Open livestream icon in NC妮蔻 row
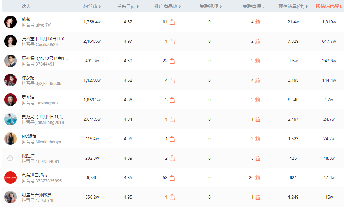Image resolution: width=344 pixels, height=210 pixels. [258, 139]
